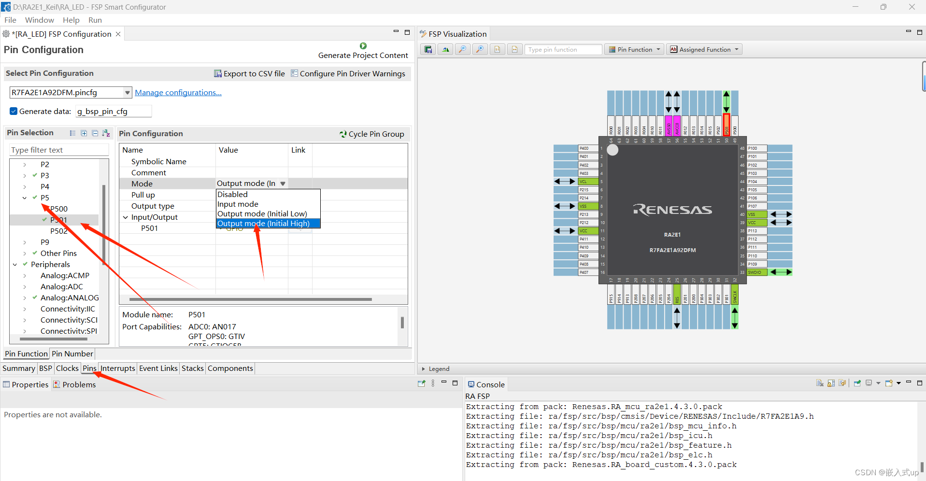Collapse the Input/Output row
This screenshot has height=481, width=926.
click(126, 217)
